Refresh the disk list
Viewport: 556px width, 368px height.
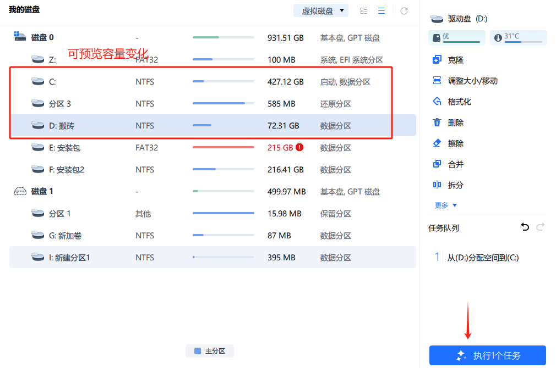click(x=404, y=10)
